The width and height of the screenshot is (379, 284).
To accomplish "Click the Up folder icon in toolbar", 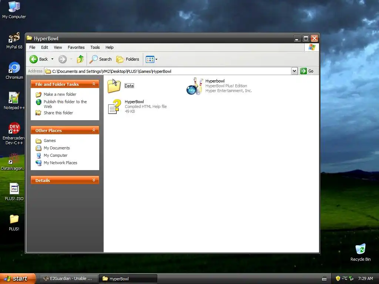I will point(80,59).
